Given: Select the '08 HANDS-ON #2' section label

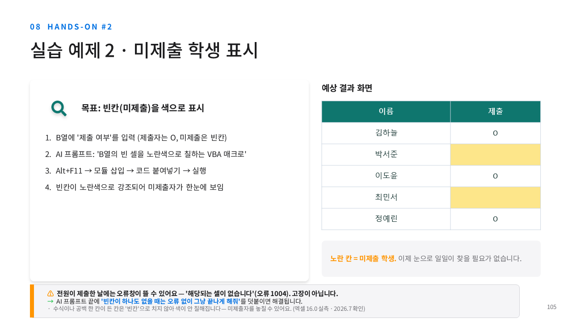Looking at the screenshot, I should pos(71,26).
